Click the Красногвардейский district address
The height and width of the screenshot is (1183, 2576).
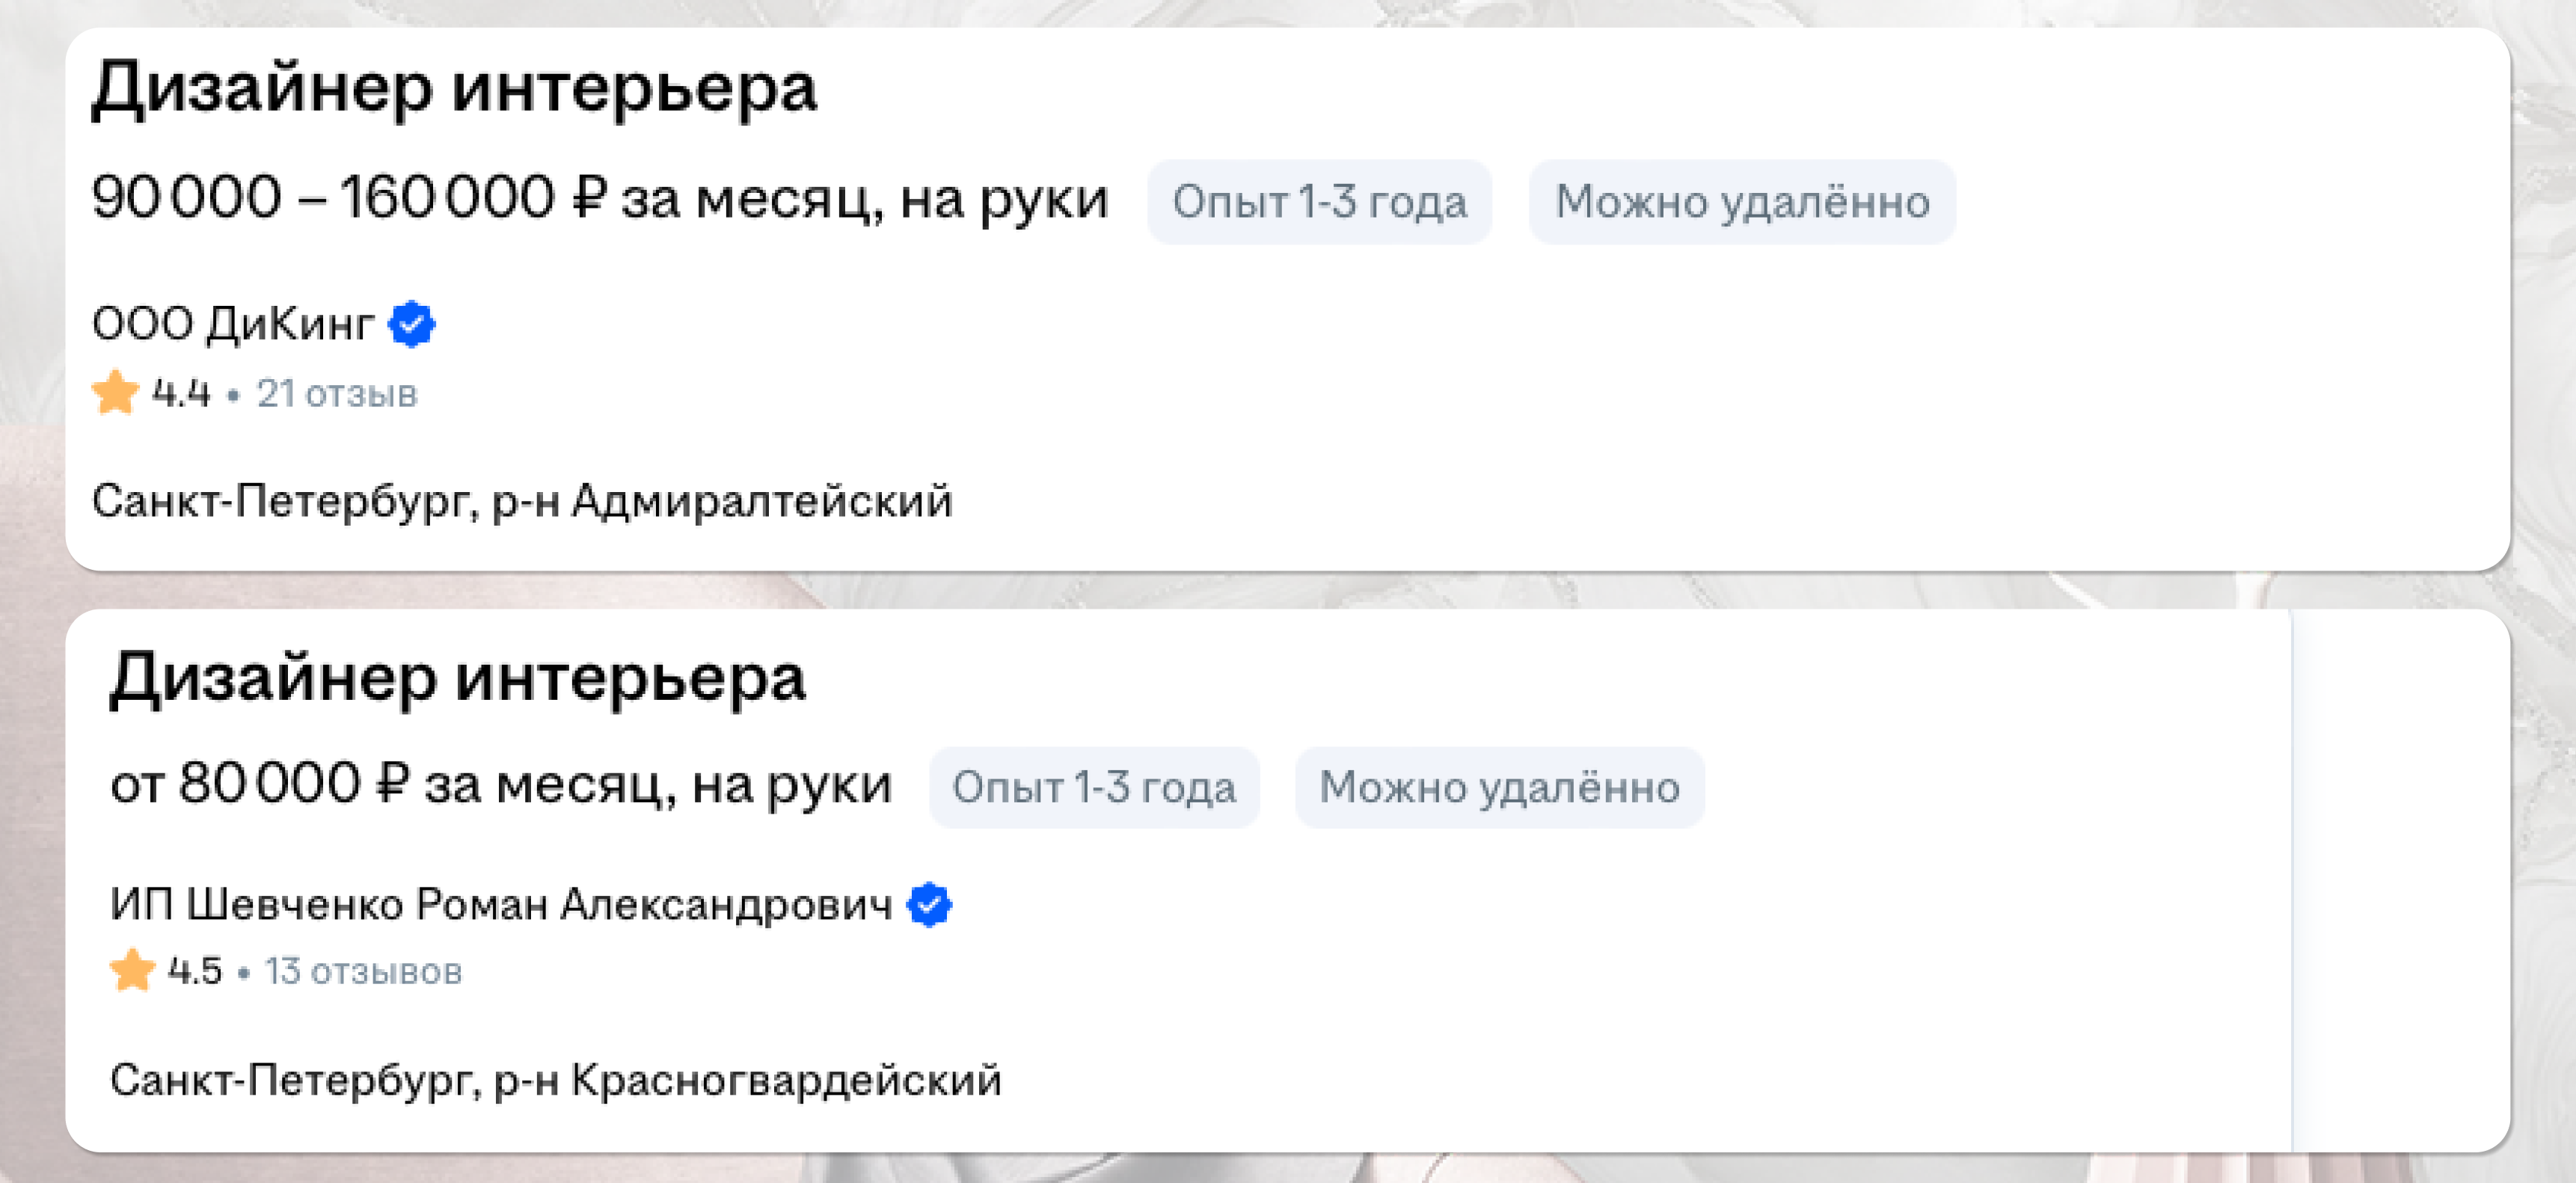(x=555, y=1081)
